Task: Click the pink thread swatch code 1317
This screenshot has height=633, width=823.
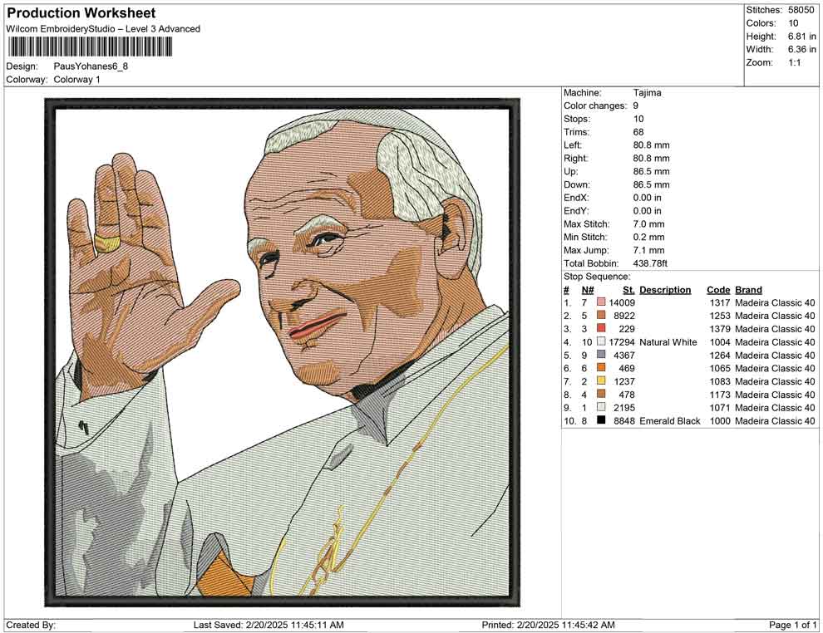Action: click(601, 302)
